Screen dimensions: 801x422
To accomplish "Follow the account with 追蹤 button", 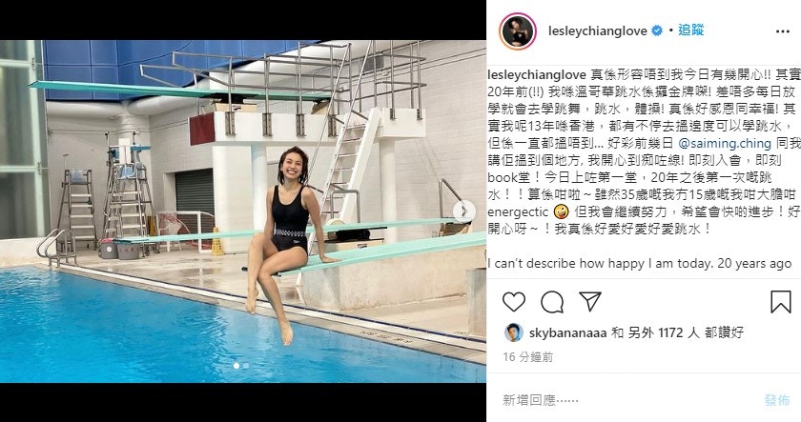I will (691, 30).
